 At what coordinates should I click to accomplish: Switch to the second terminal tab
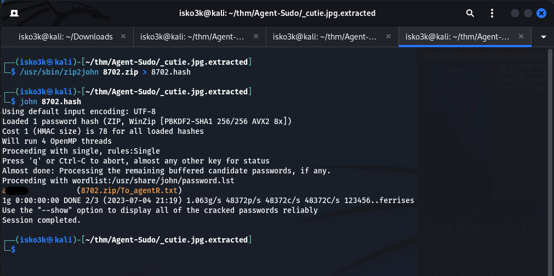click(192, 37)
